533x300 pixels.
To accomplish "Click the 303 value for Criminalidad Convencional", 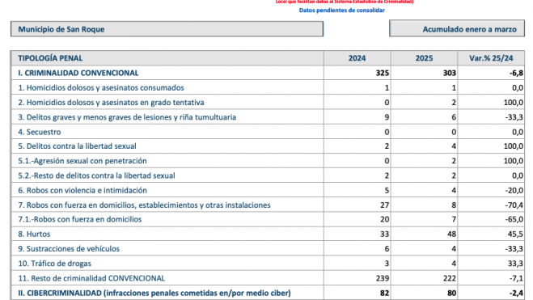I will pos(450,73).
